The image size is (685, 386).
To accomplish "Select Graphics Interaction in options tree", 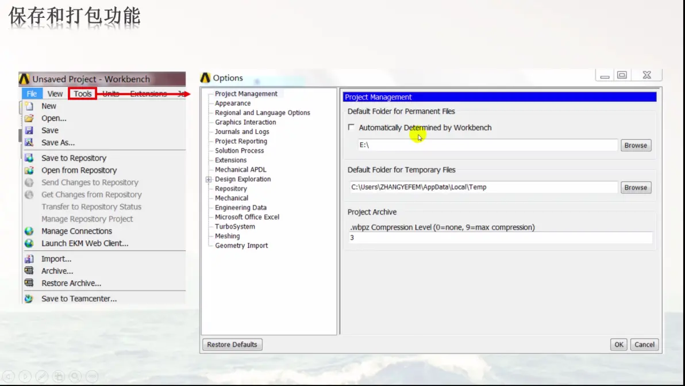I will pos(245,123).
